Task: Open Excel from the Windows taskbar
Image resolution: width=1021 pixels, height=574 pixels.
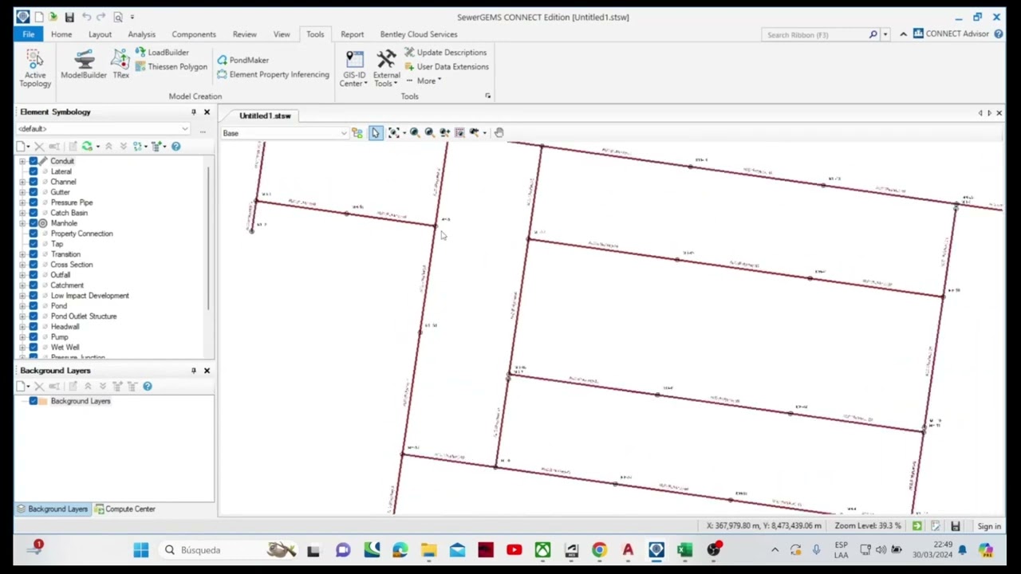Action: [684, 550]
